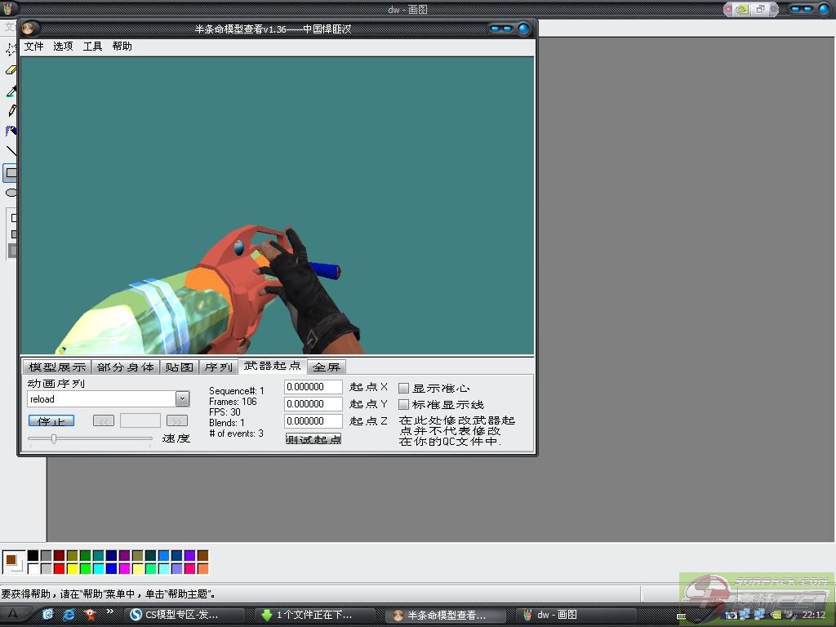Image resolution: width=836 pixels, height=627 pixels.
Task: Expand hidden quick launch icons chevron
Action: pos(110,611)
